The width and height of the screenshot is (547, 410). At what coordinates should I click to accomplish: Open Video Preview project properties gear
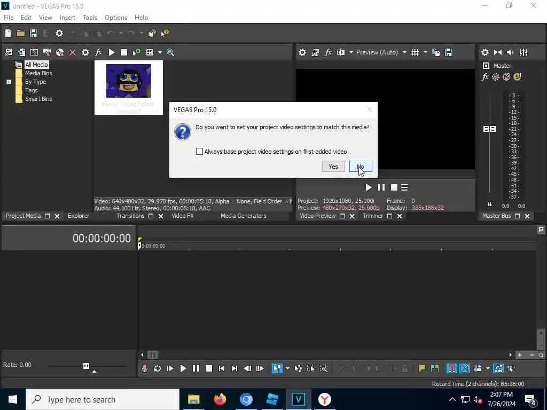coord(302,52)
